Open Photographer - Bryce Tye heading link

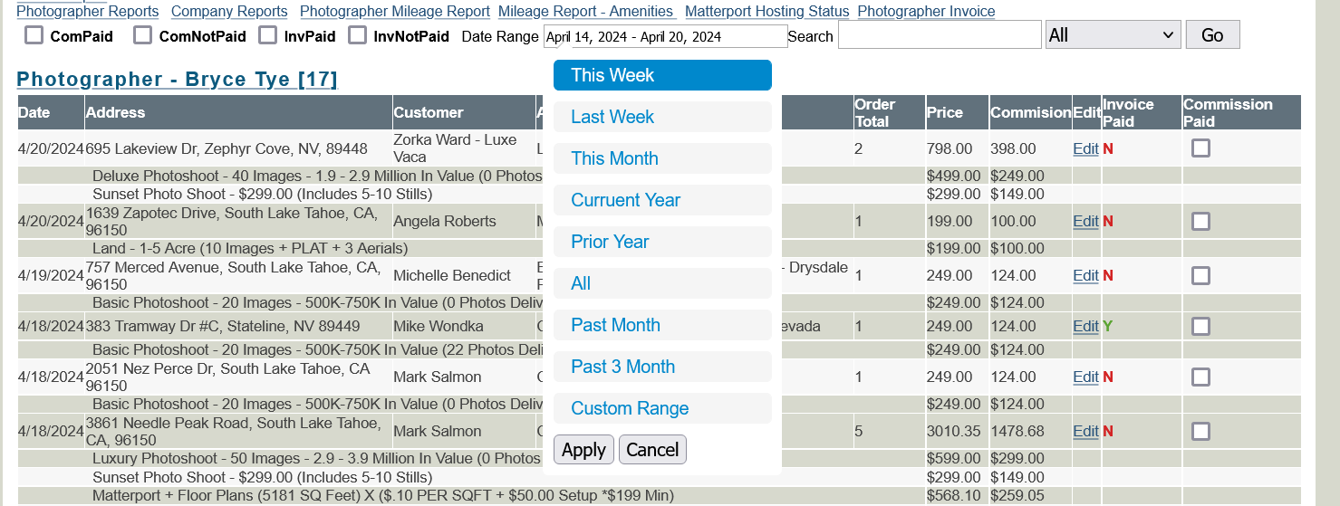pyautogui.click(x=177, y=80)
